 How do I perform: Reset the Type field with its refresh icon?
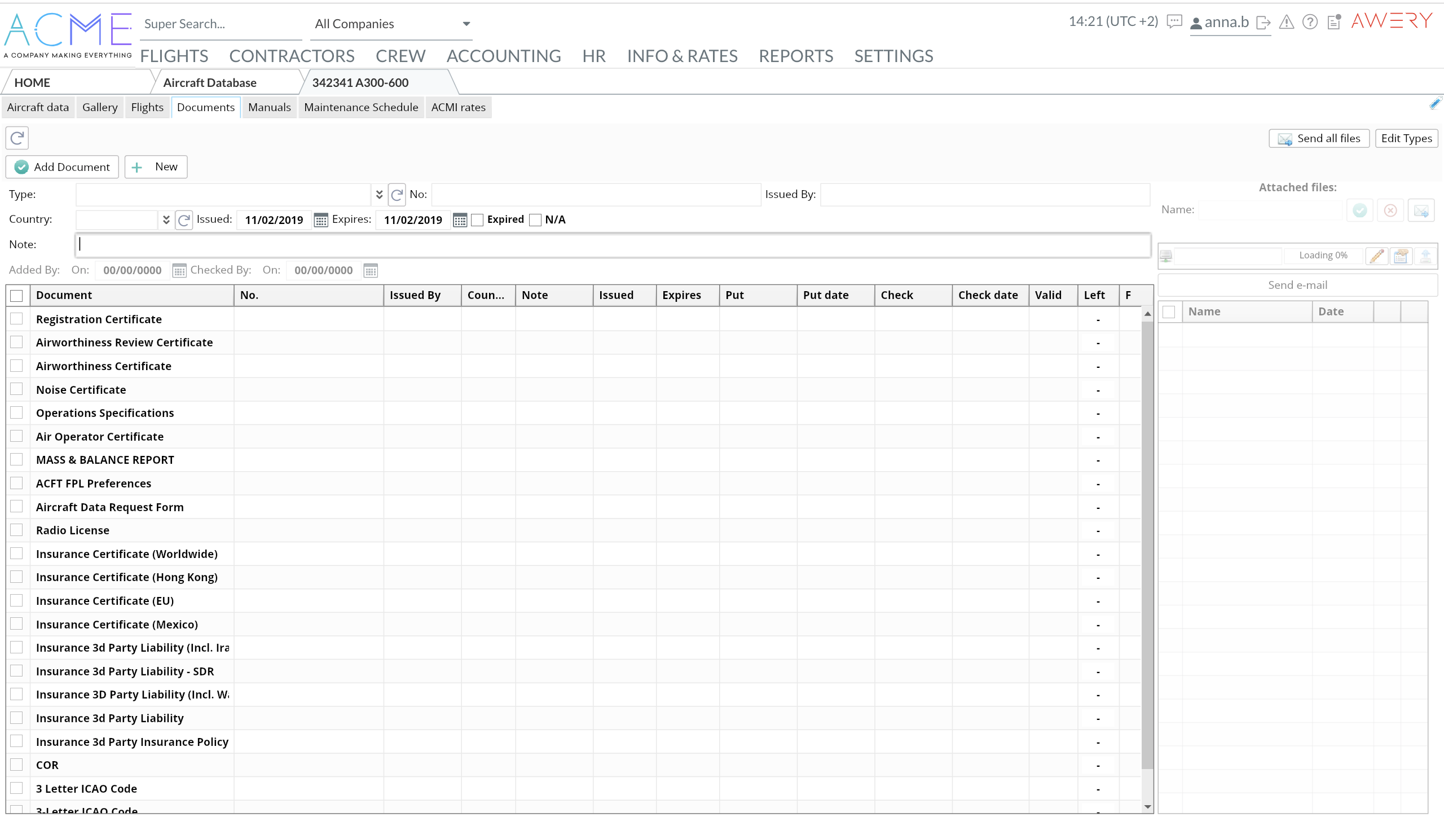point(397,195)
